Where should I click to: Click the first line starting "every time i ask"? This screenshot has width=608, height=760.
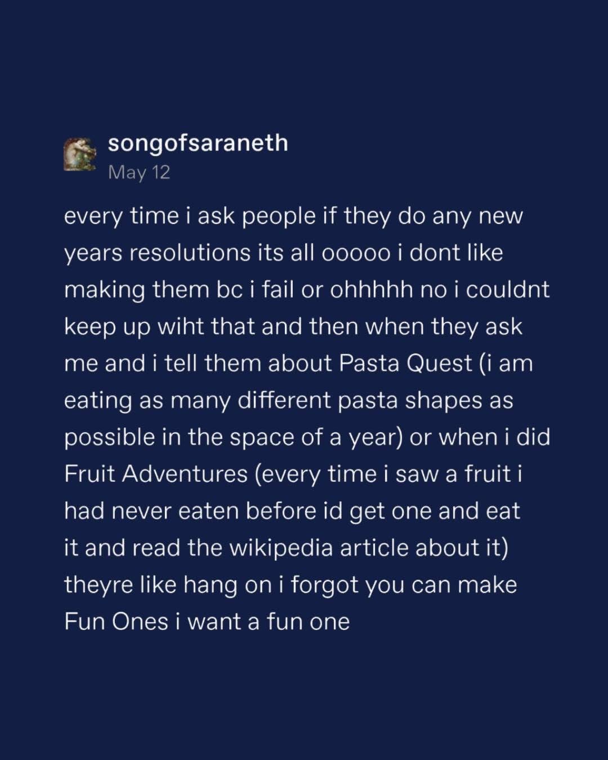pos(293,216)
